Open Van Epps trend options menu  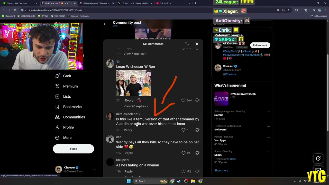(x=269, y=137)
